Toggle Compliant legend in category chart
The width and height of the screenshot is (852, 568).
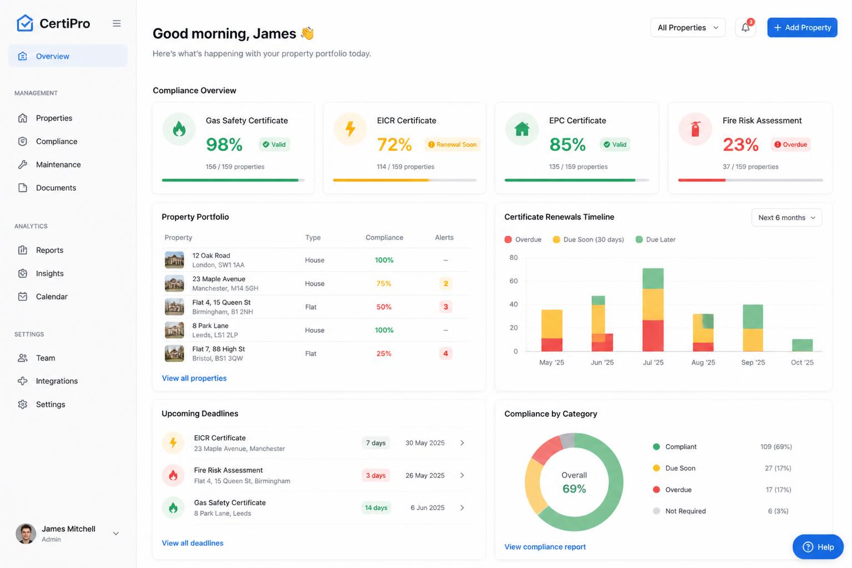pyautogui.click(x=674, y=447)
